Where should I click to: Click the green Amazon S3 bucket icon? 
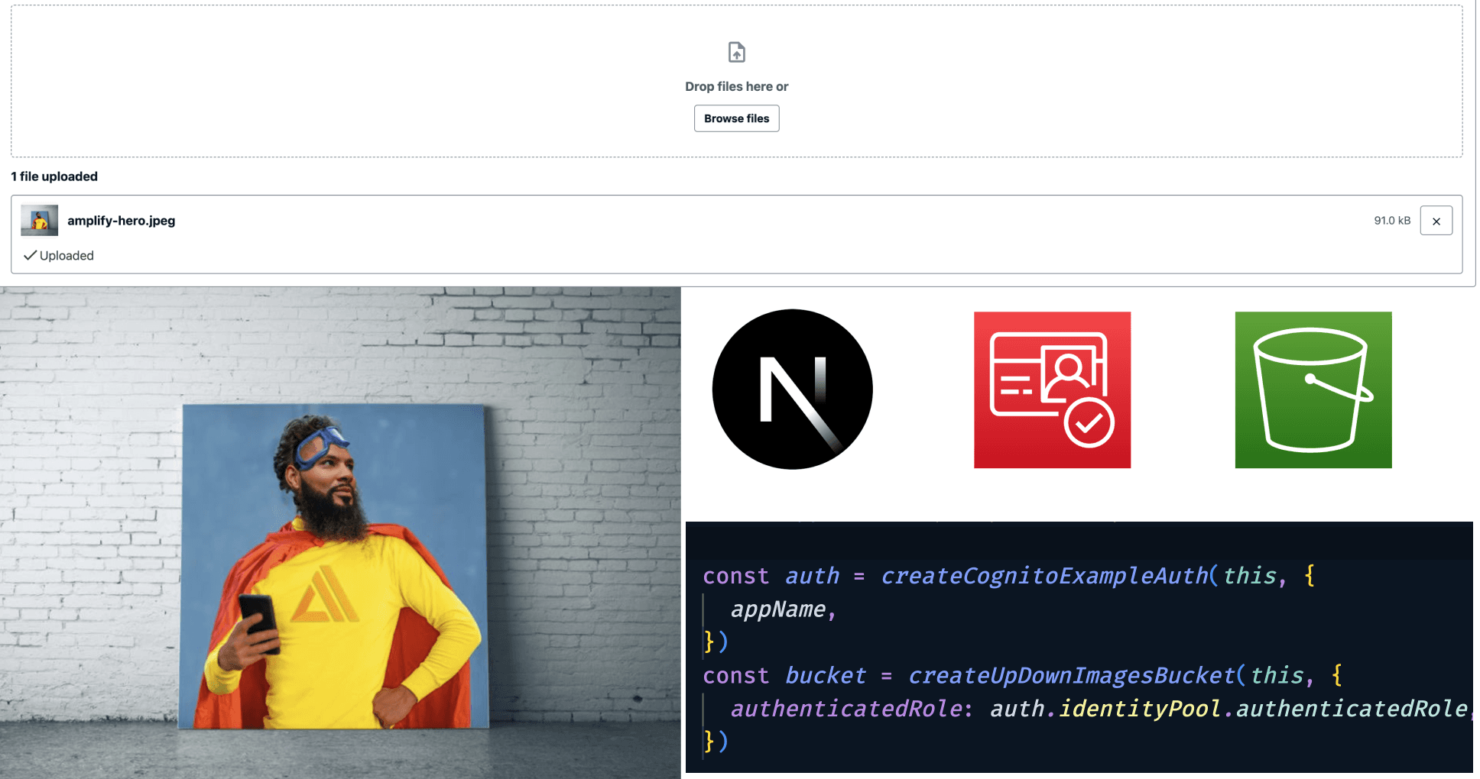(x=1313, y=389)
